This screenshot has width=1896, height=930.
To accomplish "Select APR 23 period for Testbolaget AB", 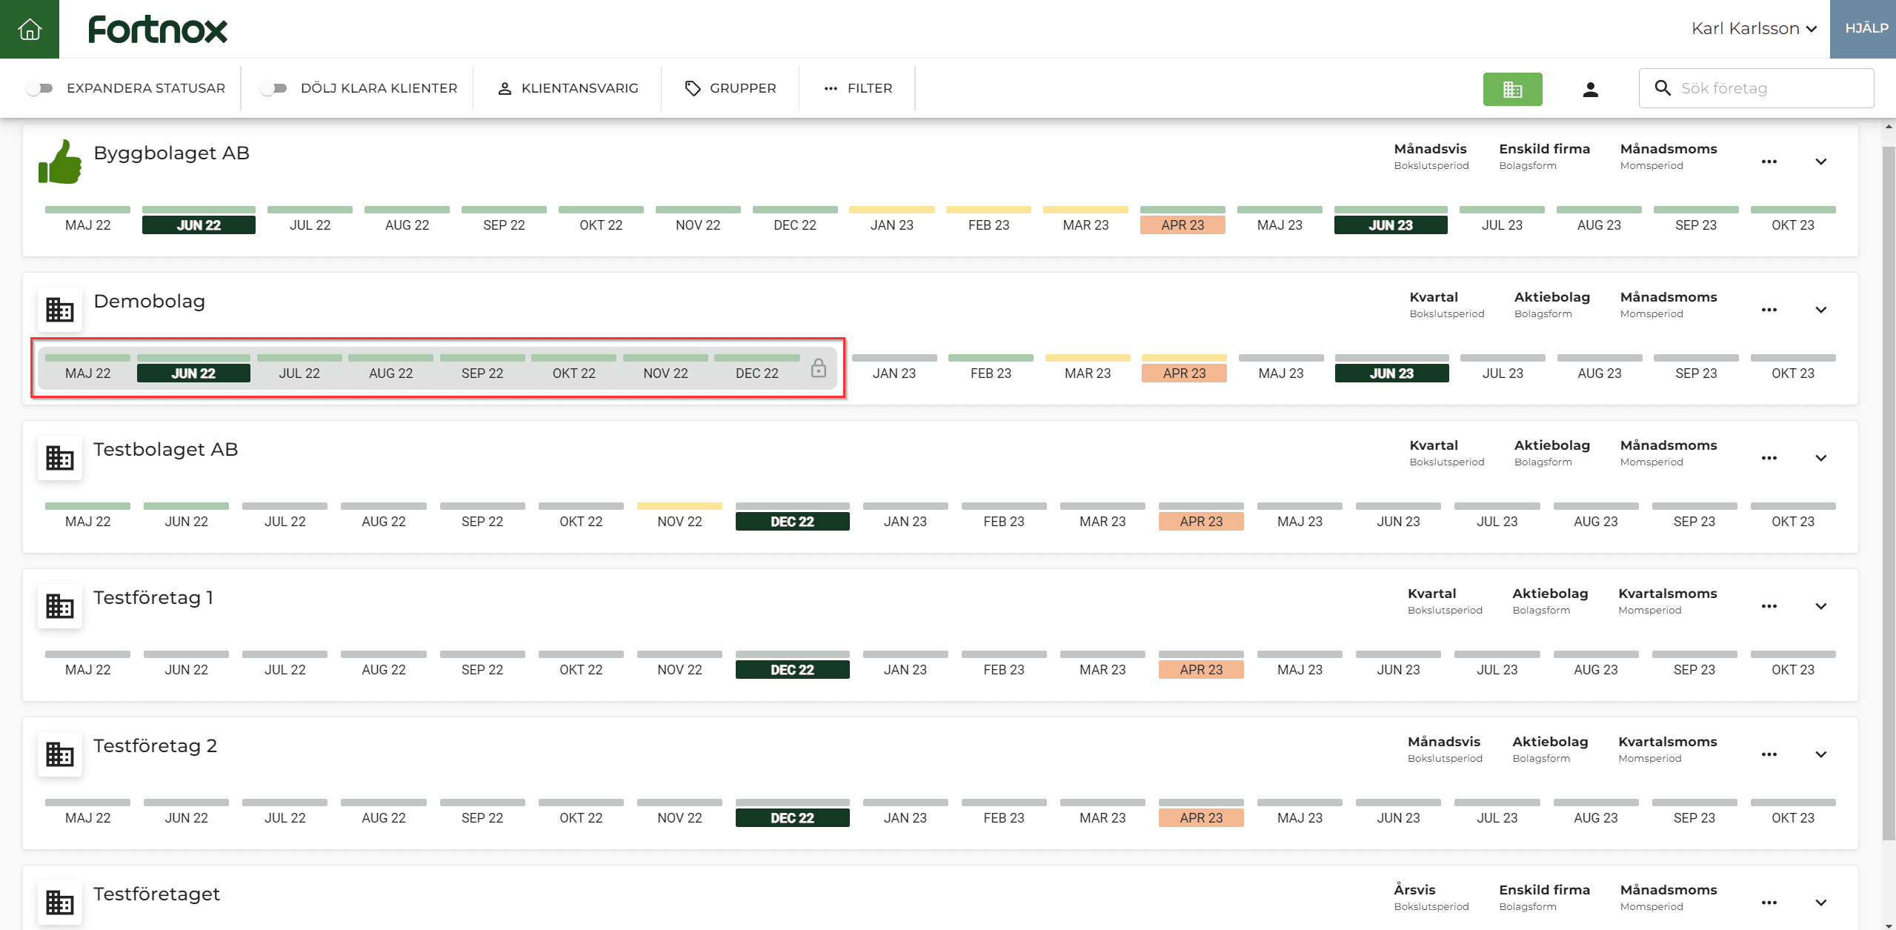I will (1201, 521).
